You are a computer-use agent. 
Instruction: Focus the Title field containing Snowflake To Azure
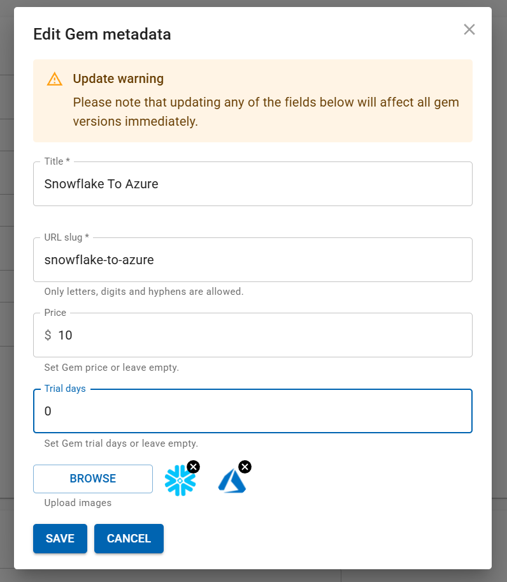pos(252,184)
